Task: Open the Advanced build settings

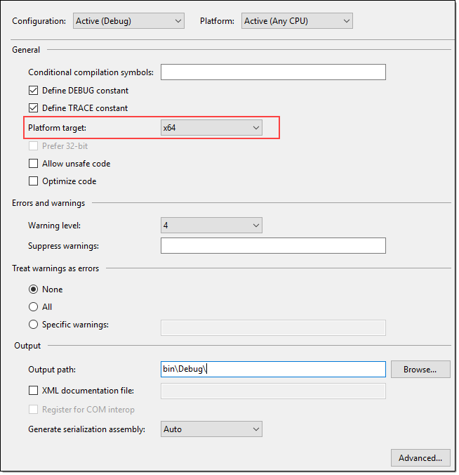Action: pyautogui.click(x=420, y=458)
